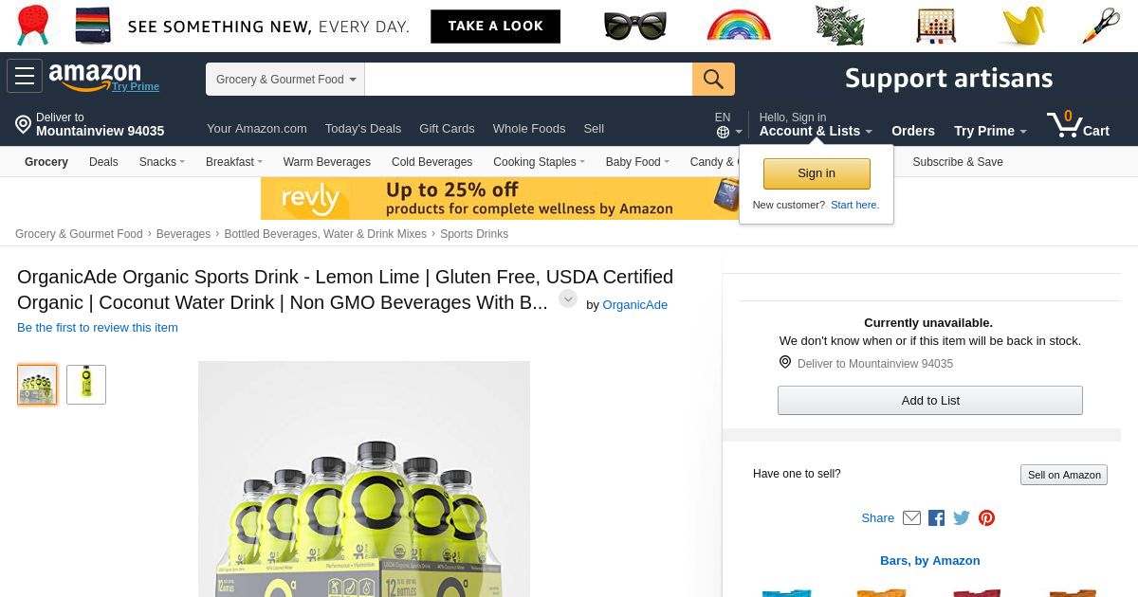
Task: Share the product on Facebook
Action: (x=936, y=517)
